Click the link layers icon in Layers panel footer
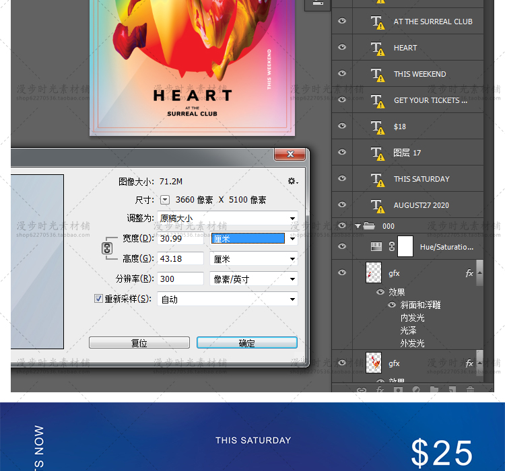505x471 pixels. coord(362,389)
